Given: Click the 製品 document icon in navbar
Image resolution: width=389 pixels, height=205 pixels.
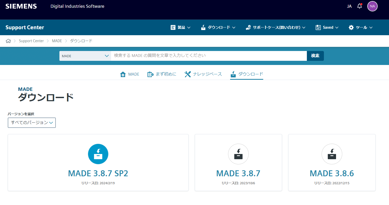Looking at the screenshot, I should [173, 27].
